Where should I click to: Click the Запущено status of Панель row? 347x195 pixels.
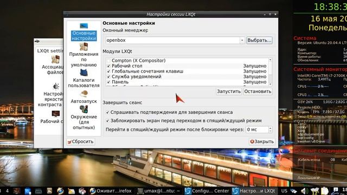(x=255, y=82)
